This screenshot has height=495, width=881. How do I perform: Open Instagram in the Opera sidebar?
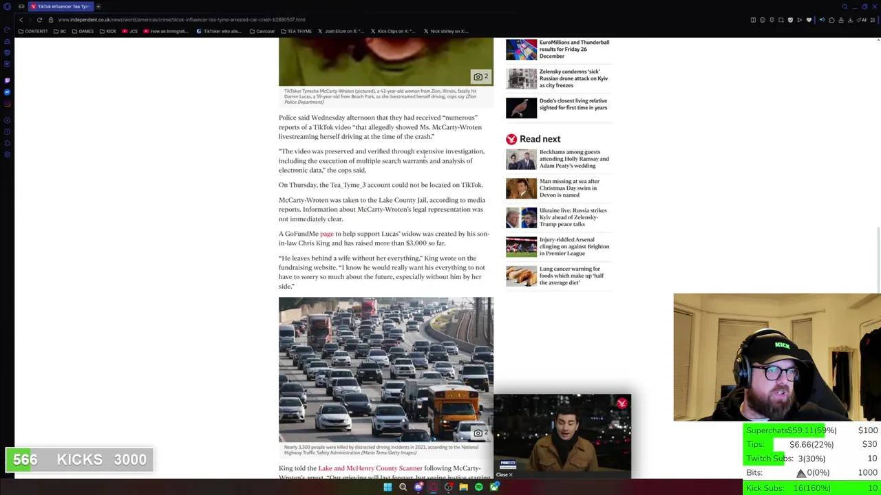(7, 104)
